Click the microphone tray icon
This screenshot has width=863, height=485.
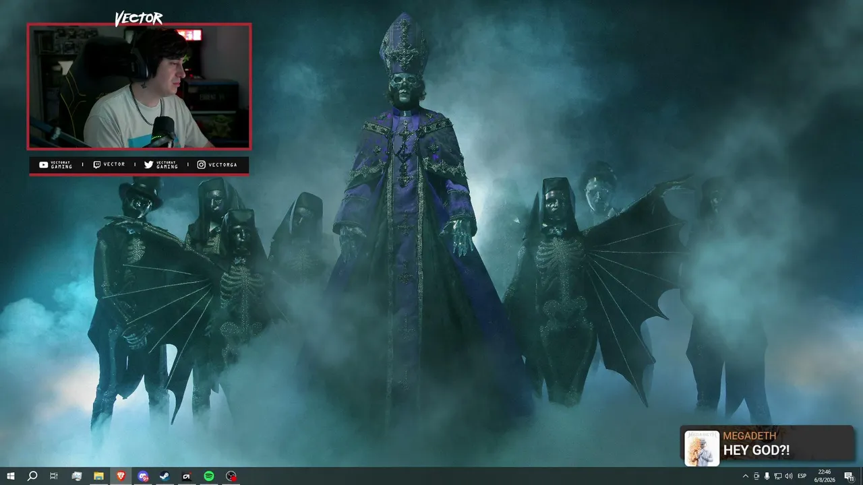tap(767, 476)
